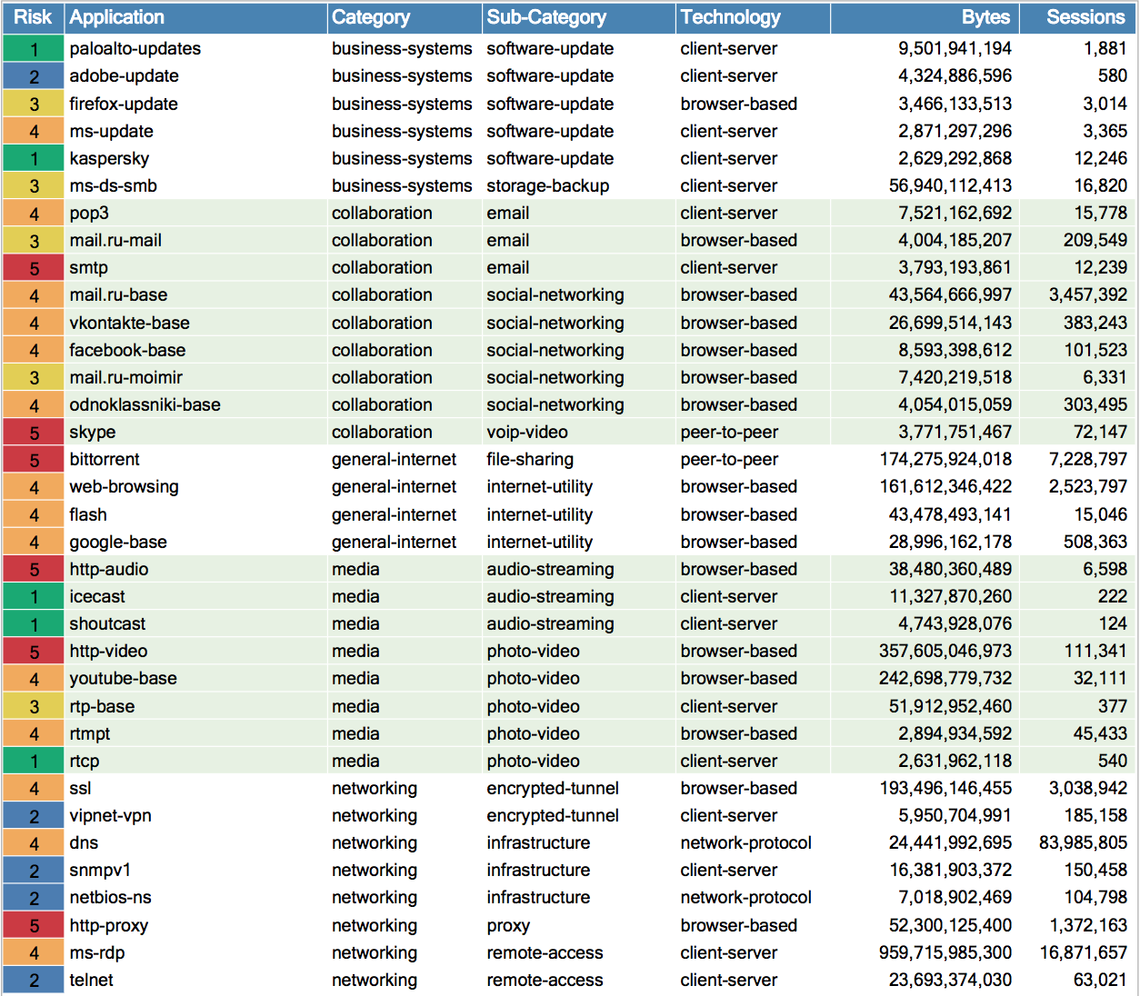Select the mail.ru-mail application name
The width and height of the screenshot is (1140, 996).
pos(115,240)
